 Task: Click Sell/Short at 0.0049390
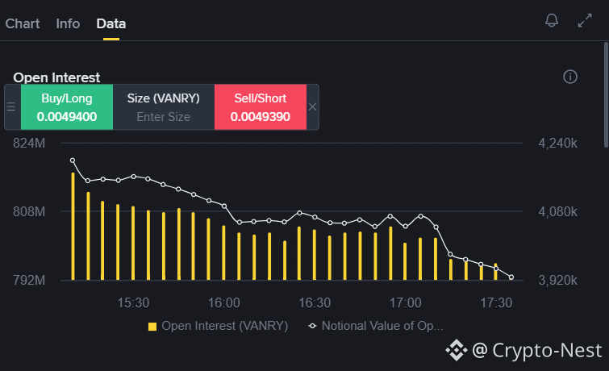tap(261, 106)
